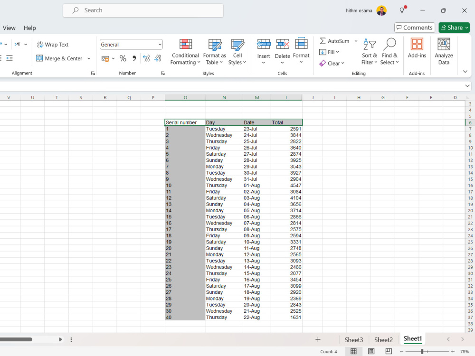Select the Serial number header cell
475x356 pixels.
click(185, 122)
